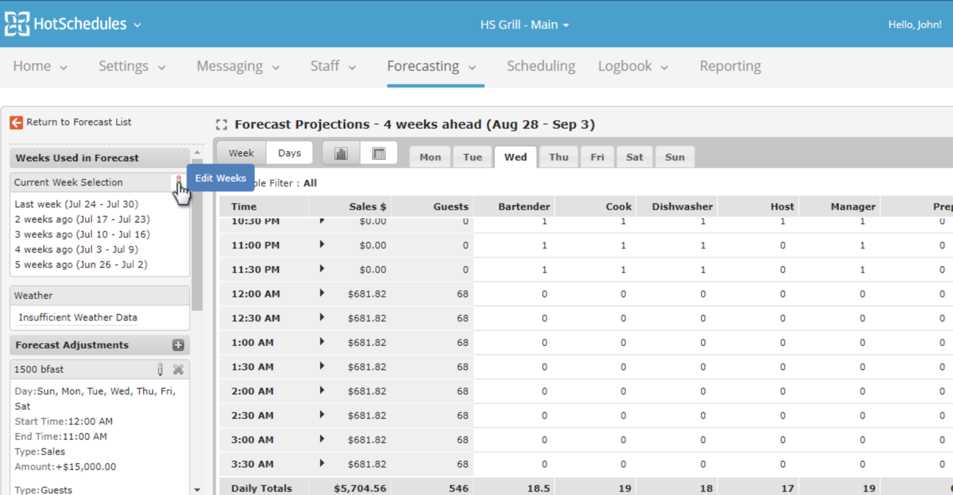Click the Bartender column header
Image resolution: width=953 pixels, height=495 pixels.
click(524, 207)
